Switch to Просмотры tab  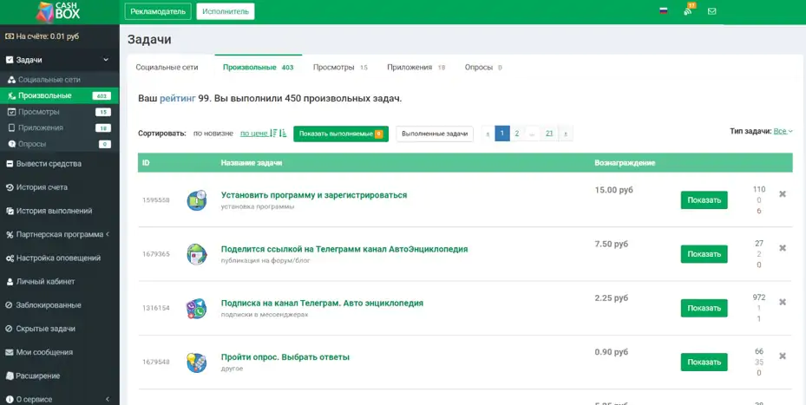340,68
